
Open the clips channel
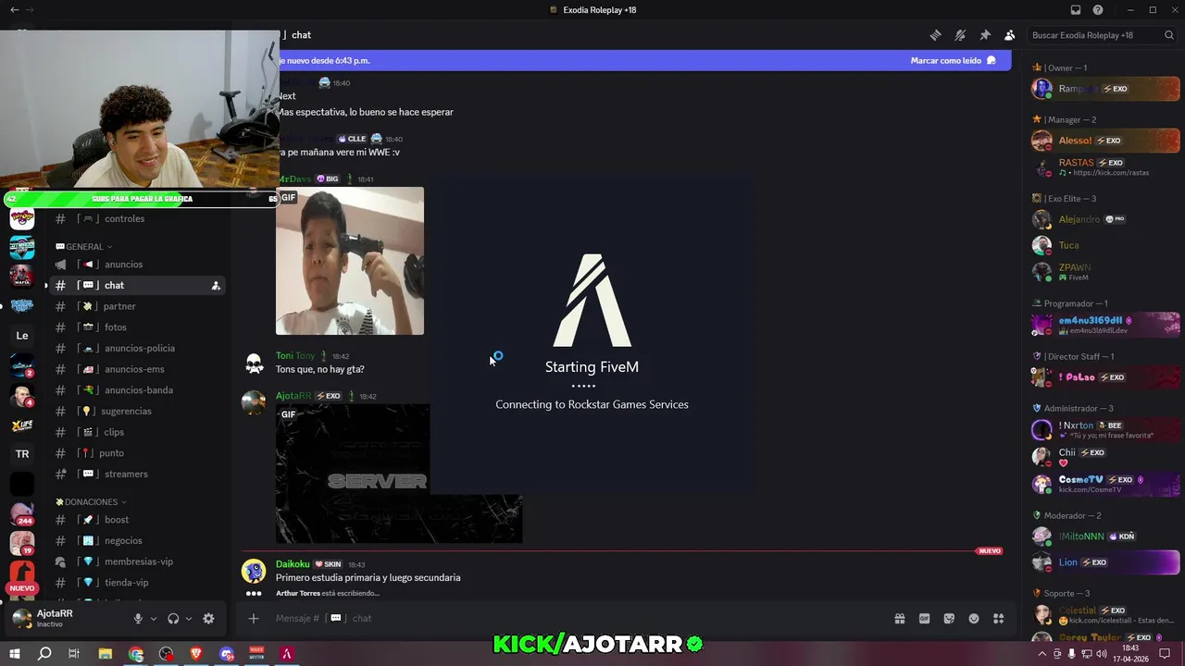coord(136,432)
